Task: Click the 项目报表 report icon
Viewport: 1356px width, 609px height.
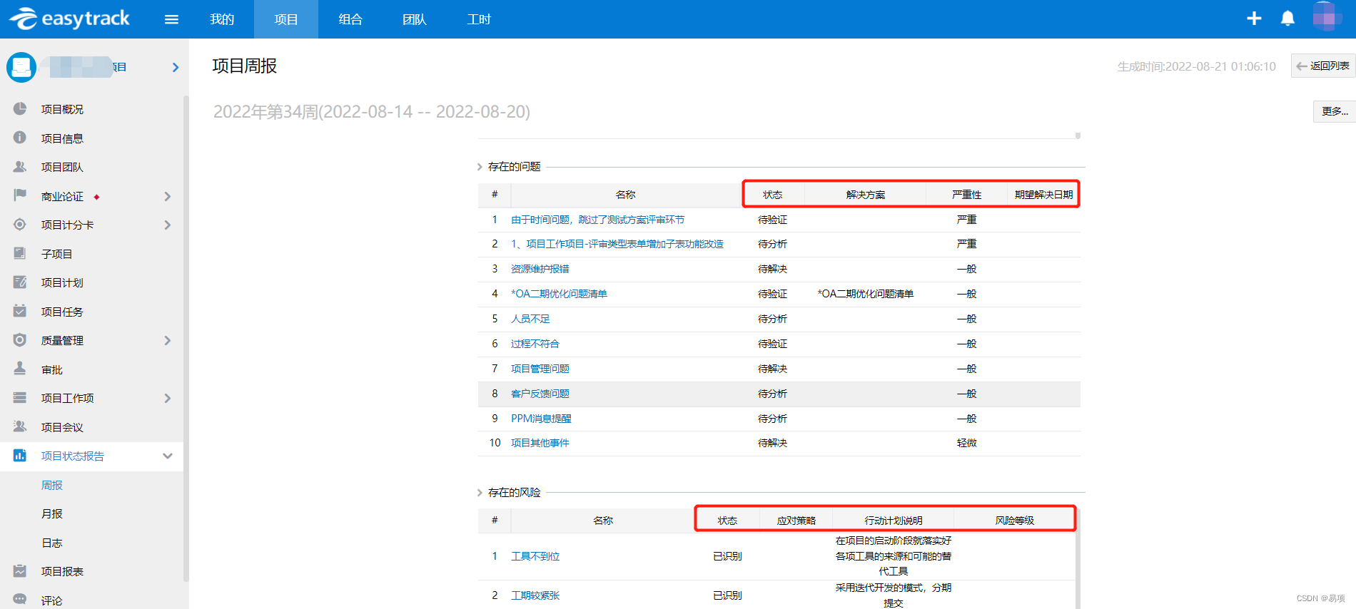Action: pyautogui.click(x=20, y=570)
